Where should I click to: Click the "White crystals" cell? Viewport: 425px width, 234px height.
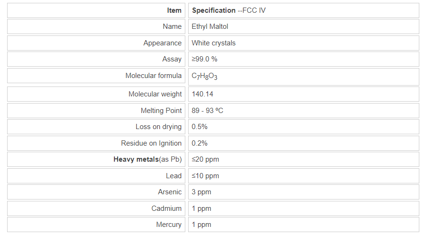[213, 43]
